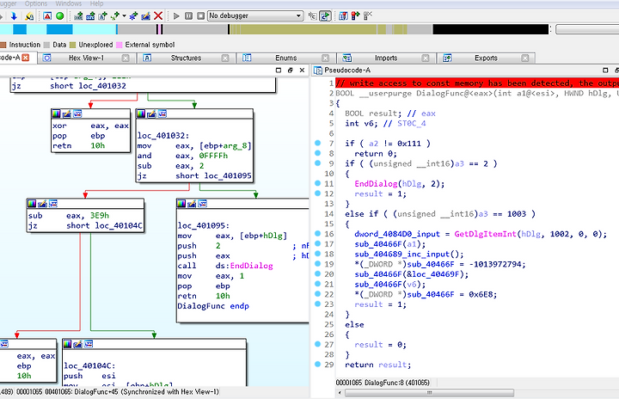Click the Instruction legend color swatch
This screenshot has width=619, height=399.
click(x=3, y=45)
